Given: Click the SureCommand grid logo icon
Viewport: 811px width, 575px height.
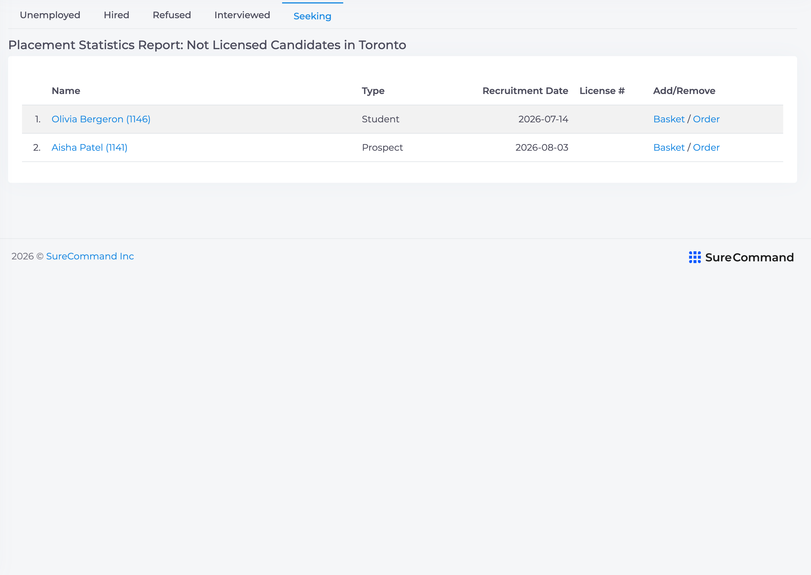Looking at the screenshot, I should click(x=695, y=257).
